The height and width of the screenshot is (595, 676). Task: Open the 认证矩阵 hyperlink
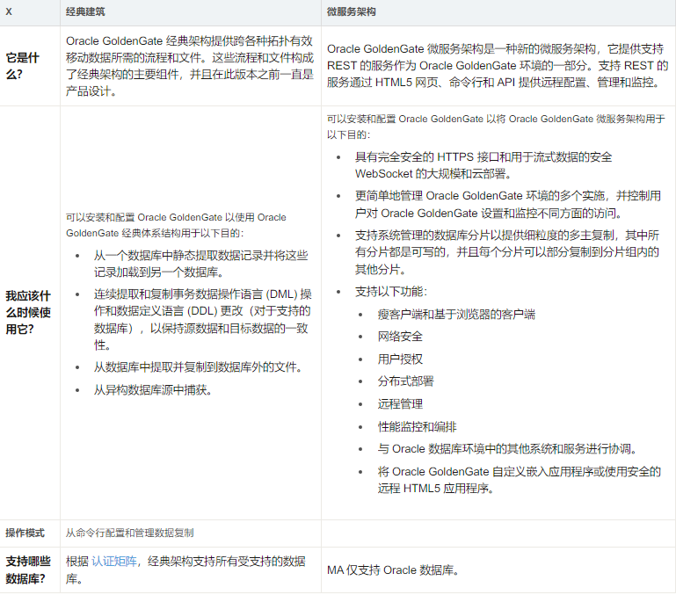(114, 562)
